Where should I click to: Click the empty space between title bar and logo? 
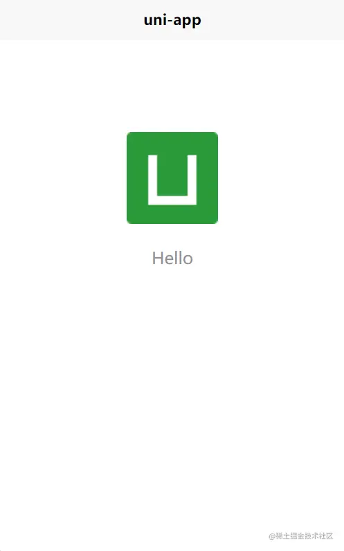coord(172,86)
